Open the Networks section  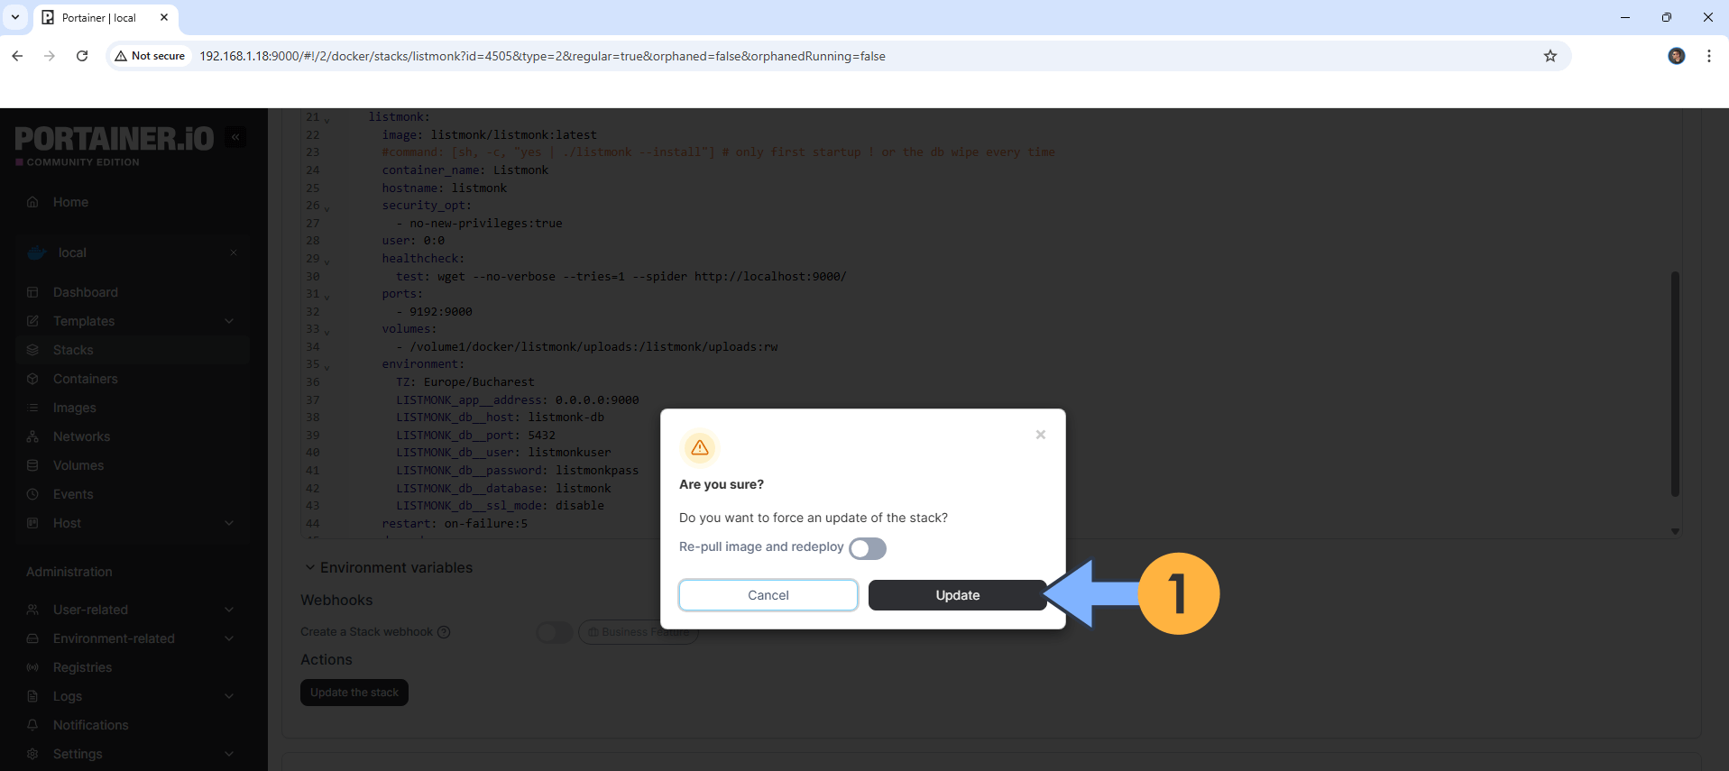[81, 436]
